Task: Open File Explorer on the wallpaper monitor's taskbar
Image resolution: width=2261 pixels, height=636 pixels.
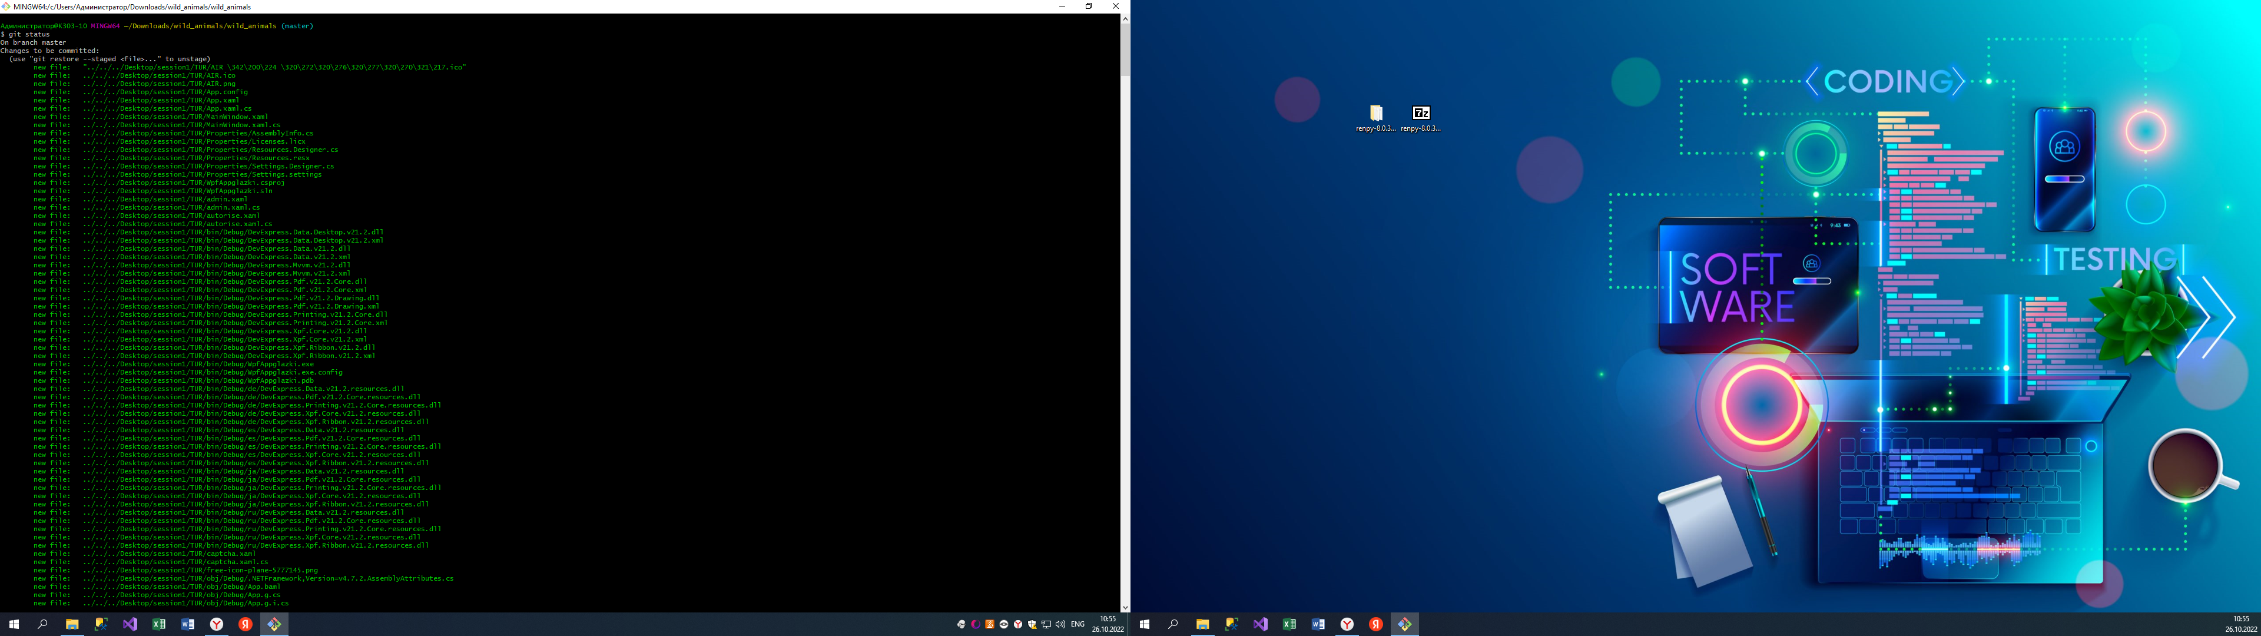Action: [x=1202, y=625]
